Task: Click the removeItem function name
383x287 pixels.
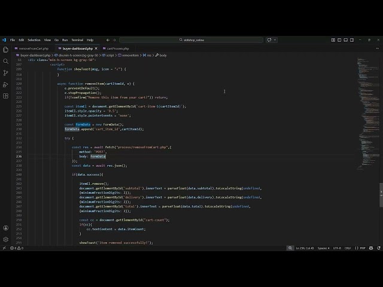Action: tap(94, 84)
